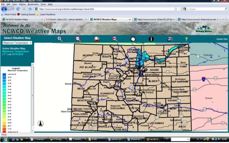Viewport: 229px width, 143px height.
Task: Click the browser Stop loading X icon
Action: tap(24, 9)
